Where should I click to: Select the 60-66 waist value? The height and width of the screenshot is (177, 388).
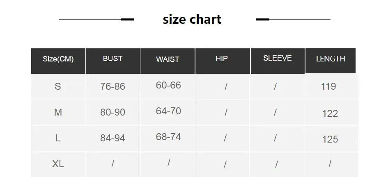tap(168, 85)
